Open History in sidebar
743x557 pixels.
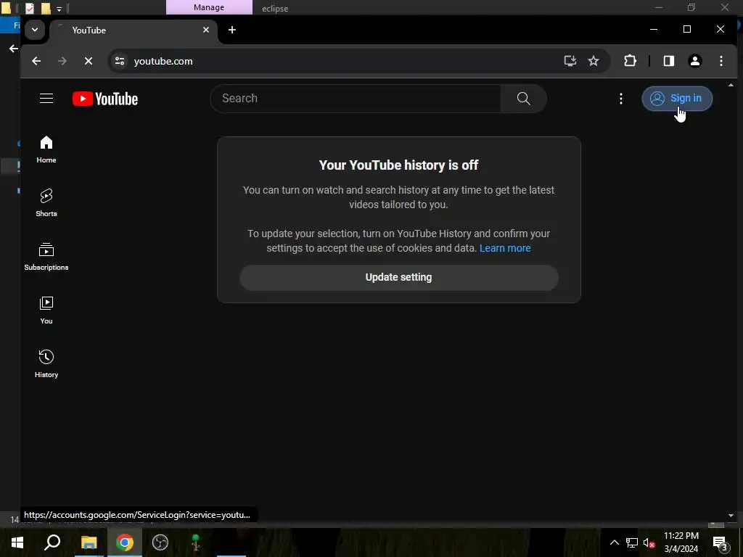pos(46,364)
